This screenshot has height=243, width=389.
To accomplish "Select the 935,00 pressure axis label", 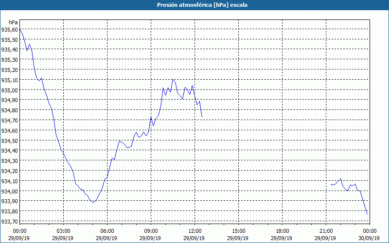I will (9, 90).
